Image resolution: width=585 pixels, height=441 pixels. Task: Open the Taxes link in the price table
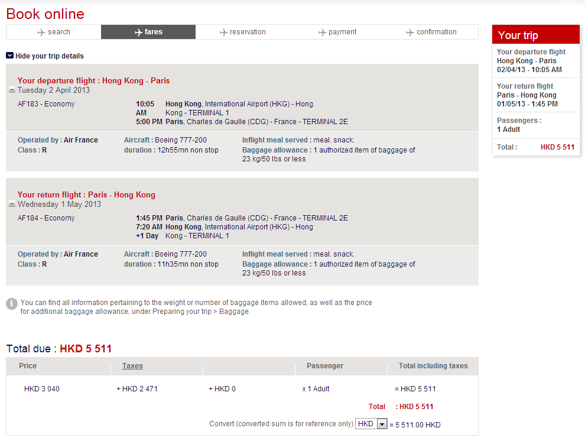point(132,366)
